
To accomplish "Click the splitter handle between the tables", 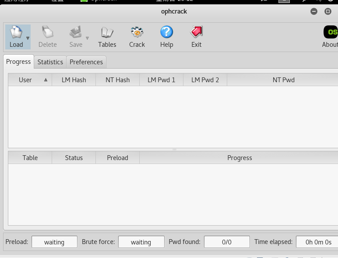I will [174, 150].
